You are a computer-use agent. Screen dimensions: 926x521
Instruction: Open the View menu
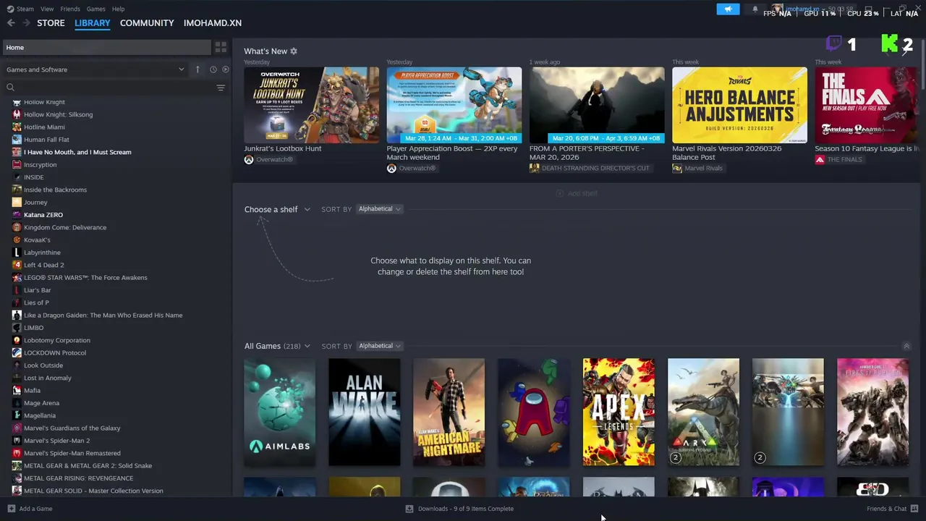(47, 9)
